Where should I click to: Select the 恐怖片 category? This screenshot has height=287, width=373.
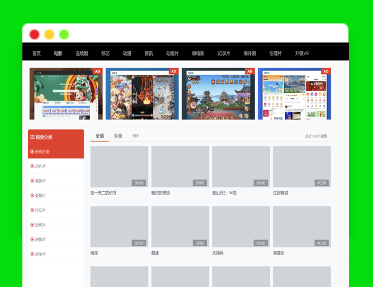point(56,224)
